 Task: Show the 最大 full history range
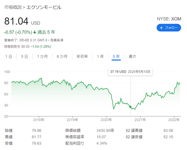[132, 56]
